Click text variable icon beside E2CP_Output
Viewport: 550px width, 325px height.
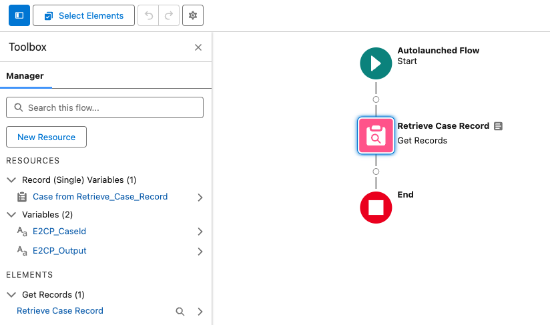pyautogui.click(x=22, y=251)
